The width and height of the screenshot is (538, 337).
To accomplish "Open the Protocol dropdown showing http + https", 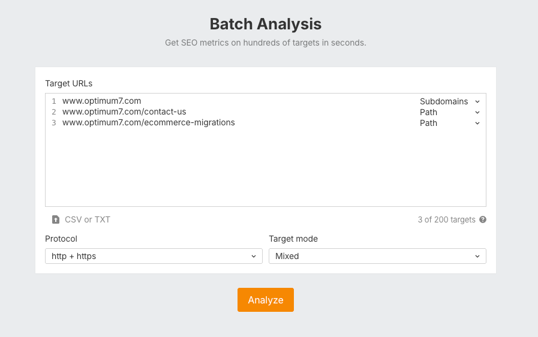I will (154, 256).
